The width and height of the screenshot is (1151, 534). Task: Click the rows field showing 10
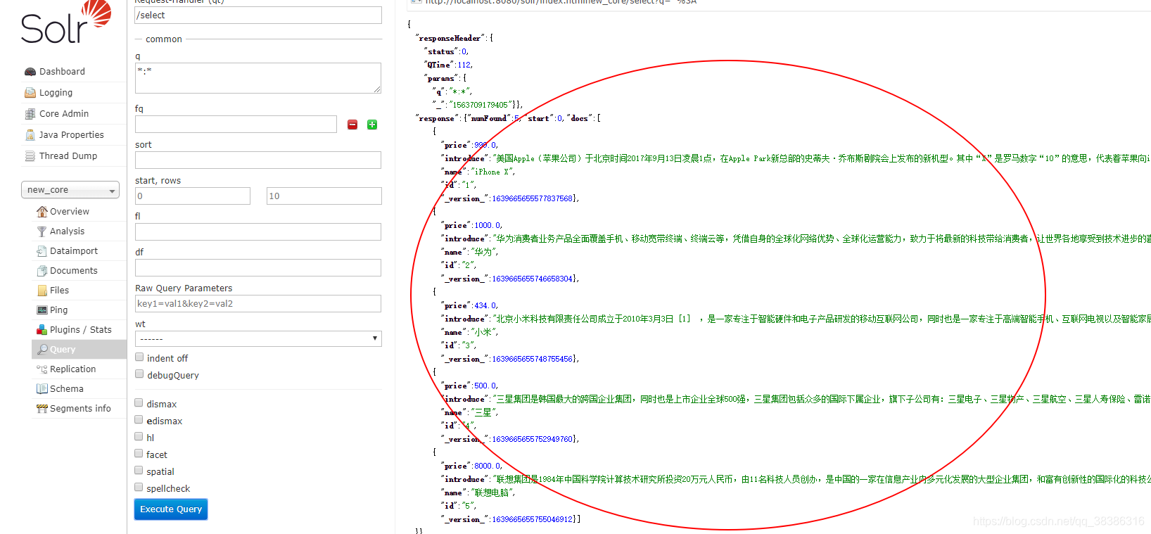tap(324, 196)
